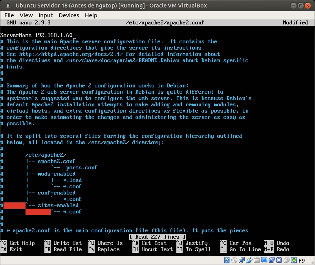The height and width of the screenshot is (265, 315).
Task: Open the File menu
Action: coord(9,15)
